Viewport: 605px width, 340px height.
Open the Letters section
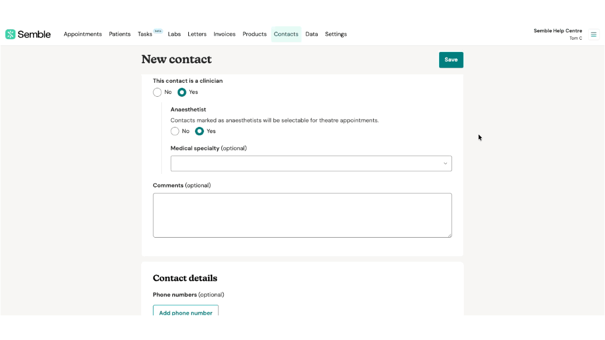point(197,34)
